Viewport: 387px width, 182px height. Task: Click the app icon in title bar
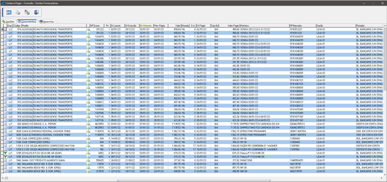pos(3,2)
